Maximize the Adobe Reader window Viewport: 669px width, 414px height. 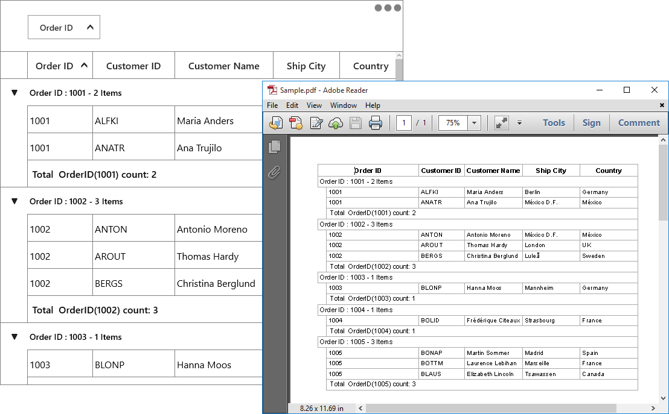(626, 90)
